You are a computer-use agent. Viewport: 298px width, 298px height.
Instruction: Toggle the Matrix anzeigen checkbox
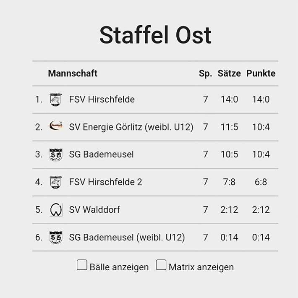point(161,265)
